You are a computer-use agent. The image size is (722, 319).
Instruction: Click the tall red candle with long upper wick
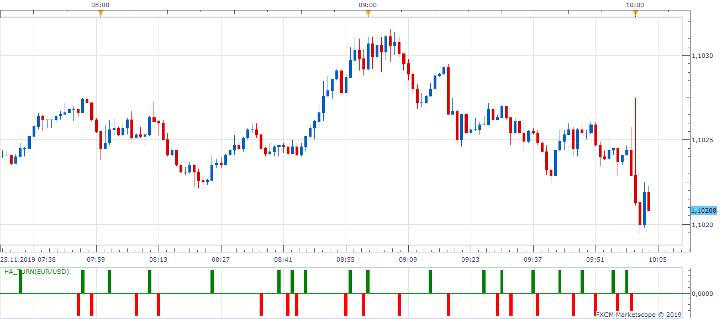tap(636, 189)
